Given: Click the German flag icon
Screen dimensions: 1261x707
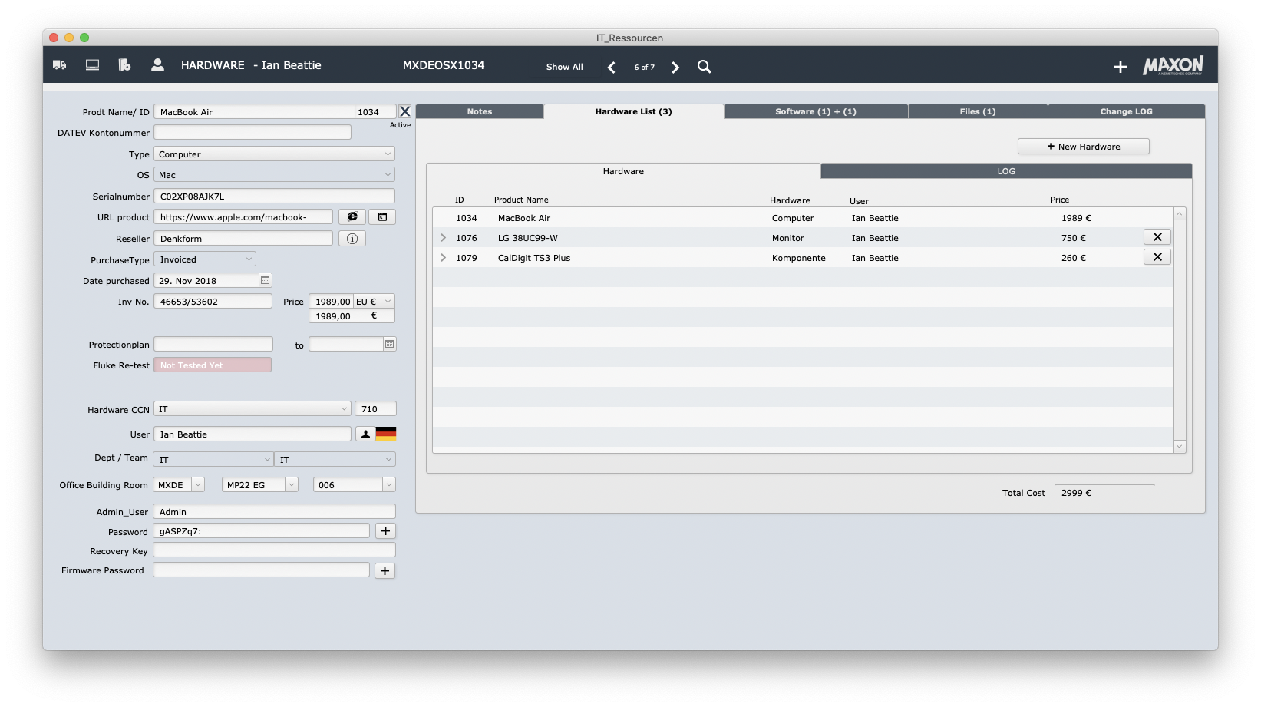Looking at the screenshot, I should [386, 433].
